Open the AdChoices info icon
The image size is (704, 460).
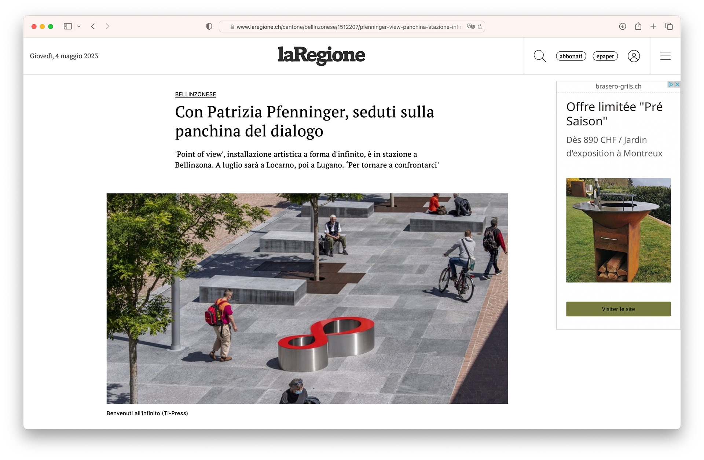(x=670, y=84)
